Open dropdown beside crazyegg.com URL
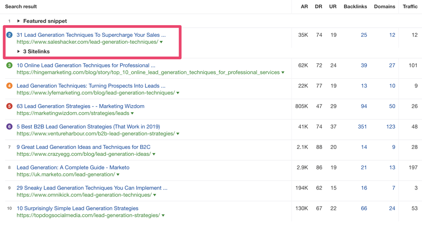The width and height of the screenshot is (422, 226). [154, 154]
